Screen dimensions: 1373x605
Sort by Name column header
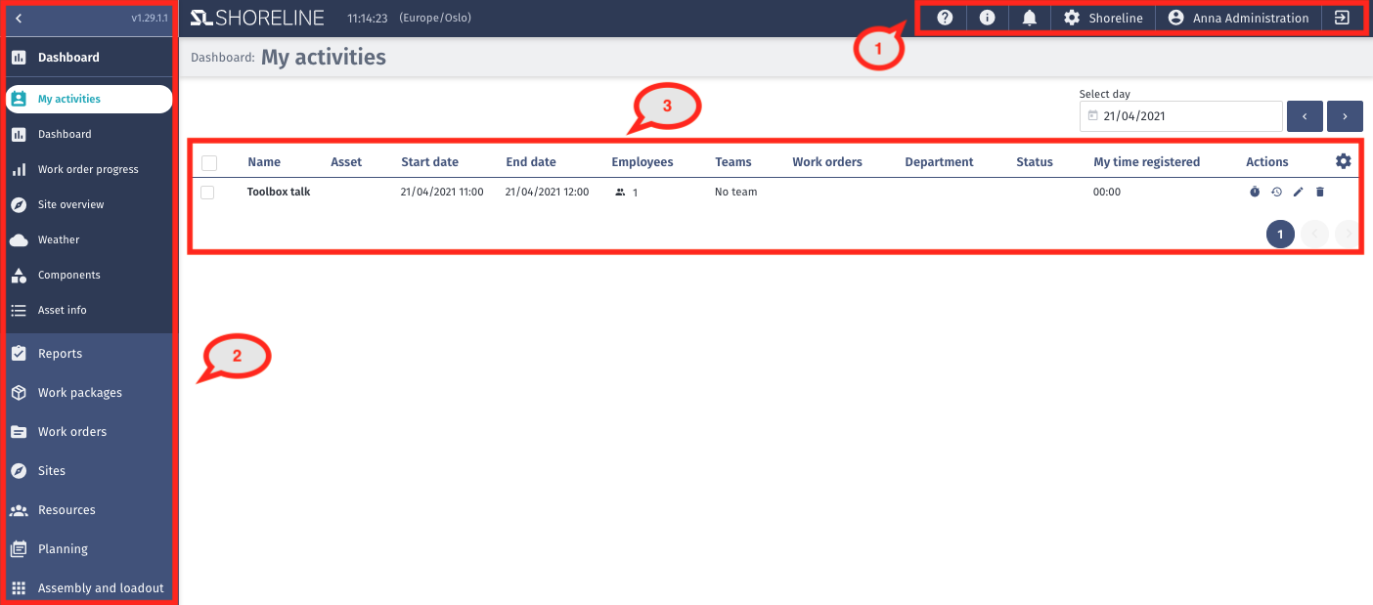(264, 162)
